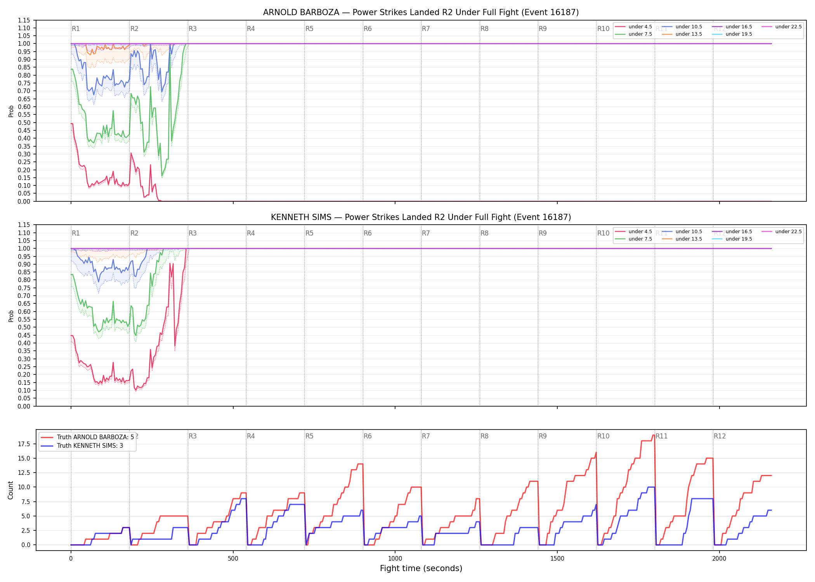Click the R6 round marker in Barboza chart
Image resolution: width=815 pixels, height=582 pixels.
[x=368, y=29]
